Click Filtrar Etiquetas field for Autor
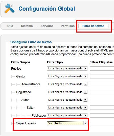The width and height of the screenshot is (114, 136). tap(102, 100)
